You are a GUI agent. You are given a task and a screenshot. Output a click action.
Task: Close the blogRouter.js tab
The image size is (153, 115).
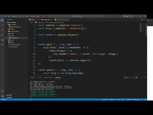click(52, 20)
